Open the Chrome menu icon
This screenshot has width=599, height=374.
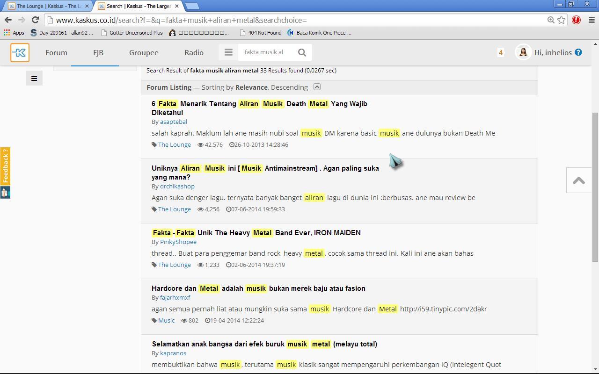point(591,20)
